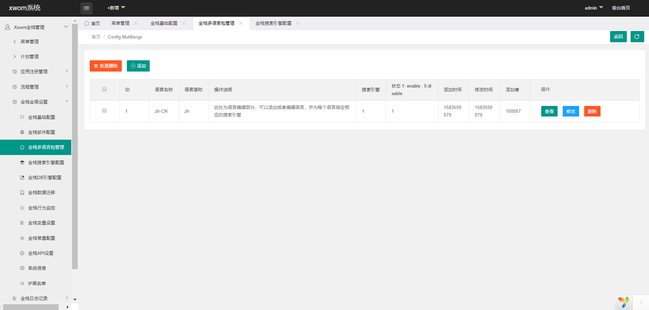Click the icon beside 全栈DB引擎配置
The width and height of the screenshot is (649, 310).
(x=22, y=177)
